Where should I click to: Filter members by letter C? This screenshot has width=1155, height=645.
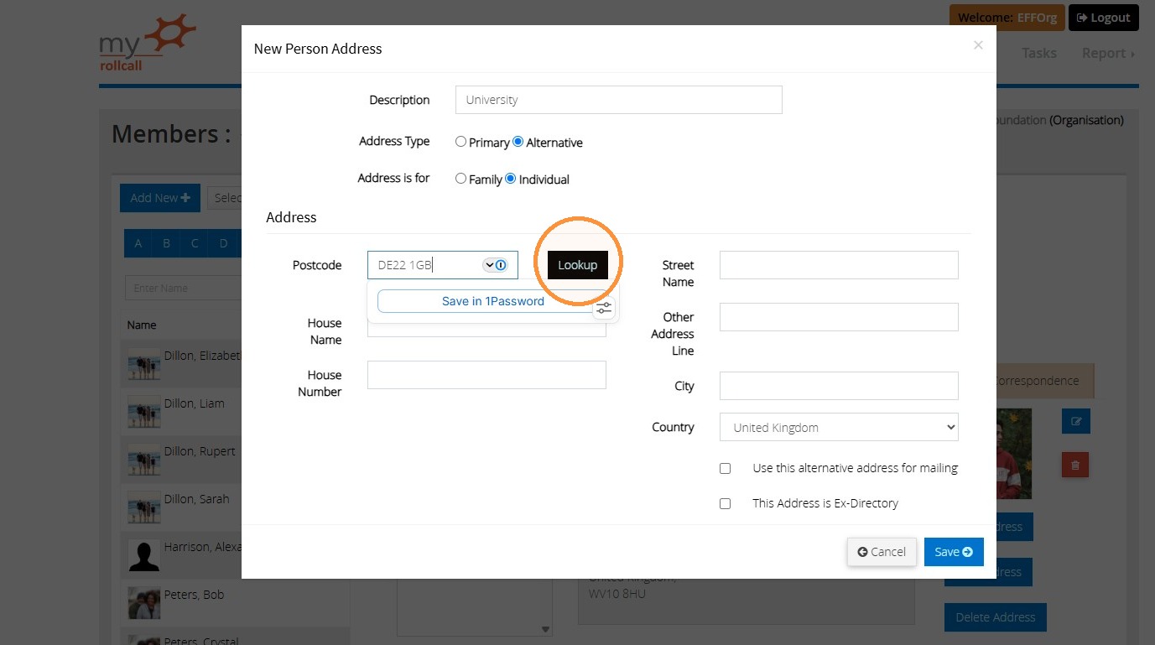[x=195, y=243]
